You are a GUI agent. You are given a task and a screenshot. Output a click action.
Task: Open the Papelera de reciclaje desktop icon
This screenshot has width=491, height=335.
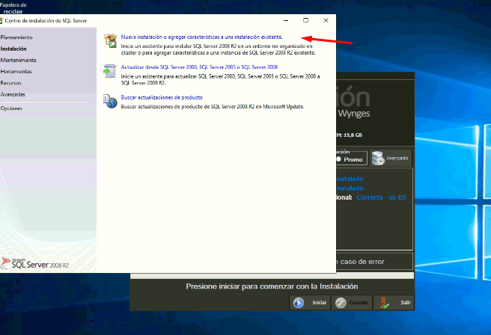pyautogui.click(x=14, y=7)
